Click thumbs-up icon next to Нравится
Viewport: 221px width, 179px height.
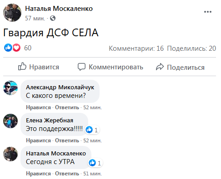tap(22, 66)
